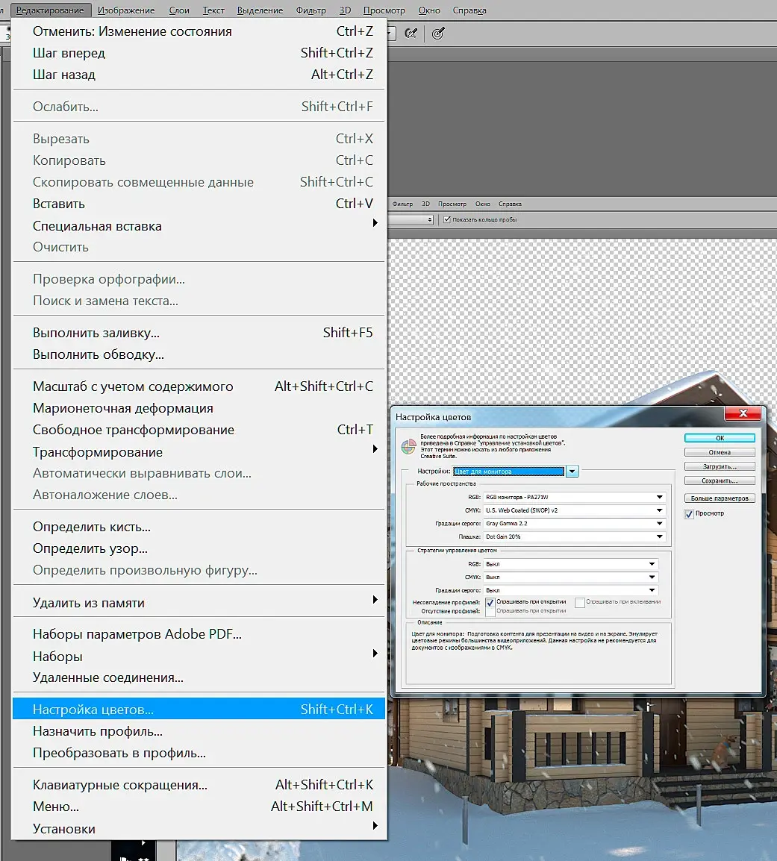
Task: Expand Трансформирование submenu arrow
Action: (x=375, y=449)
